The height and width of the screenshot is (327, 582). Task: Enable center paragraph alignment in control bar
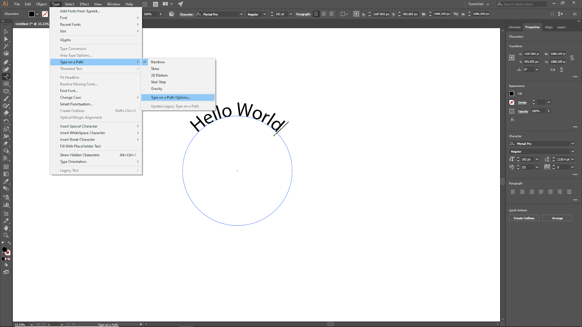323,14
